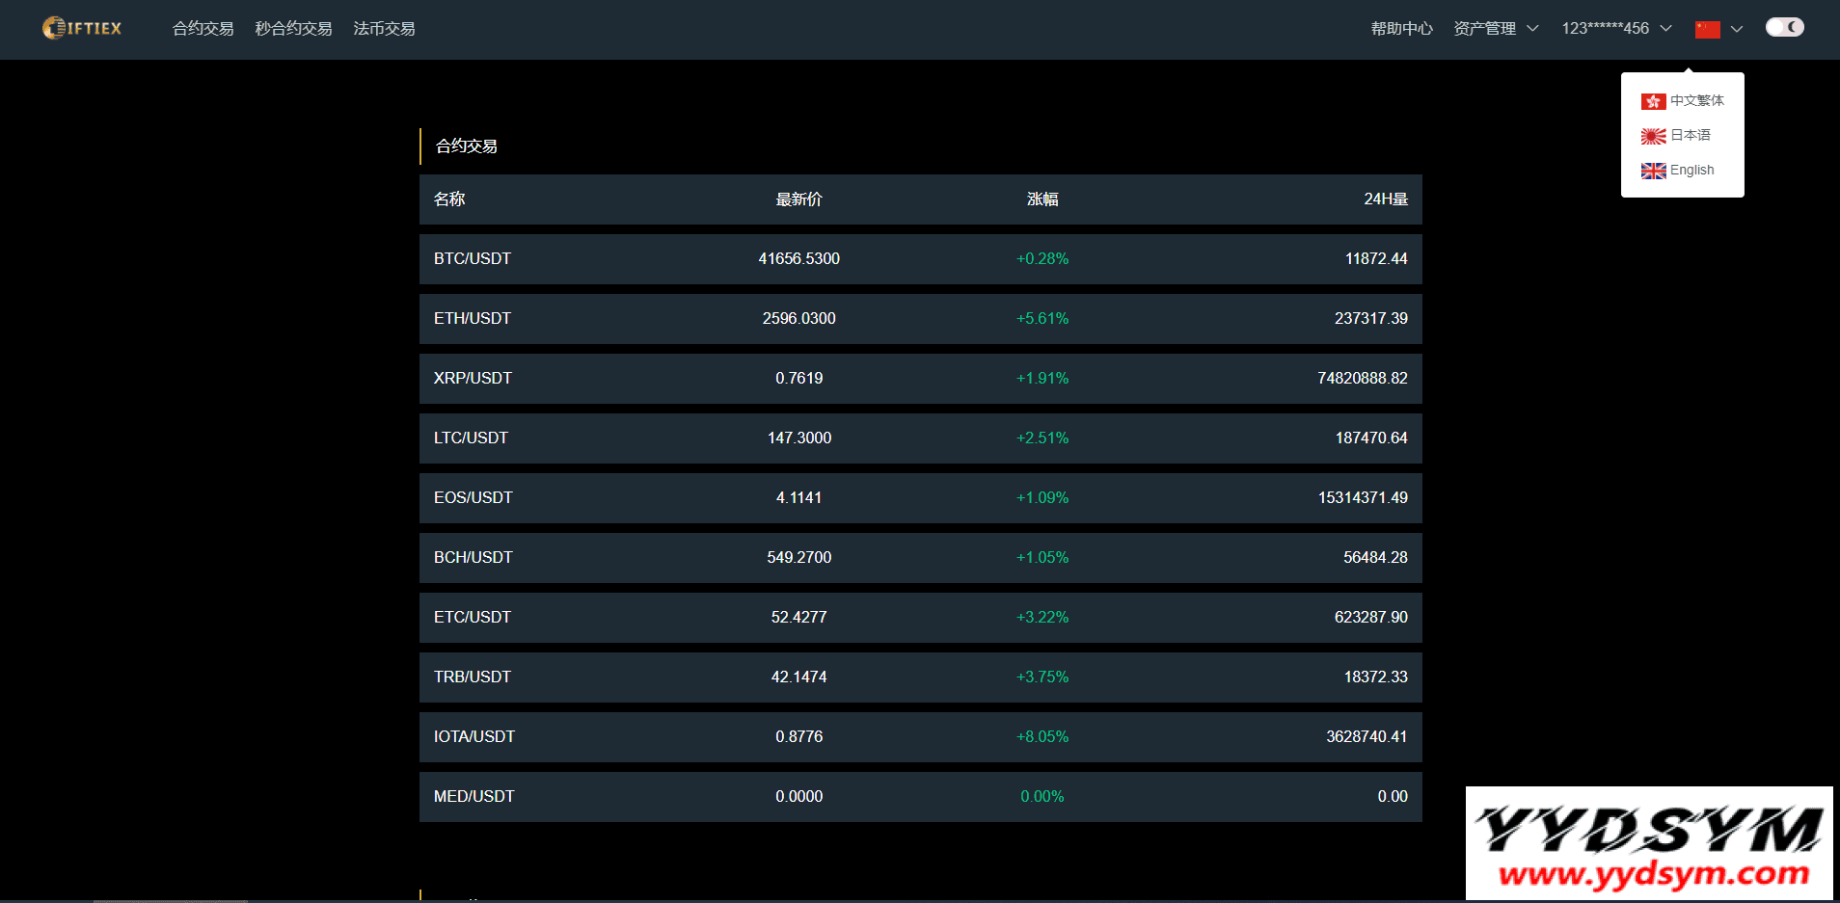
Task: Select the Hong Kong flag icon
Action: (x=1653, y=101)
